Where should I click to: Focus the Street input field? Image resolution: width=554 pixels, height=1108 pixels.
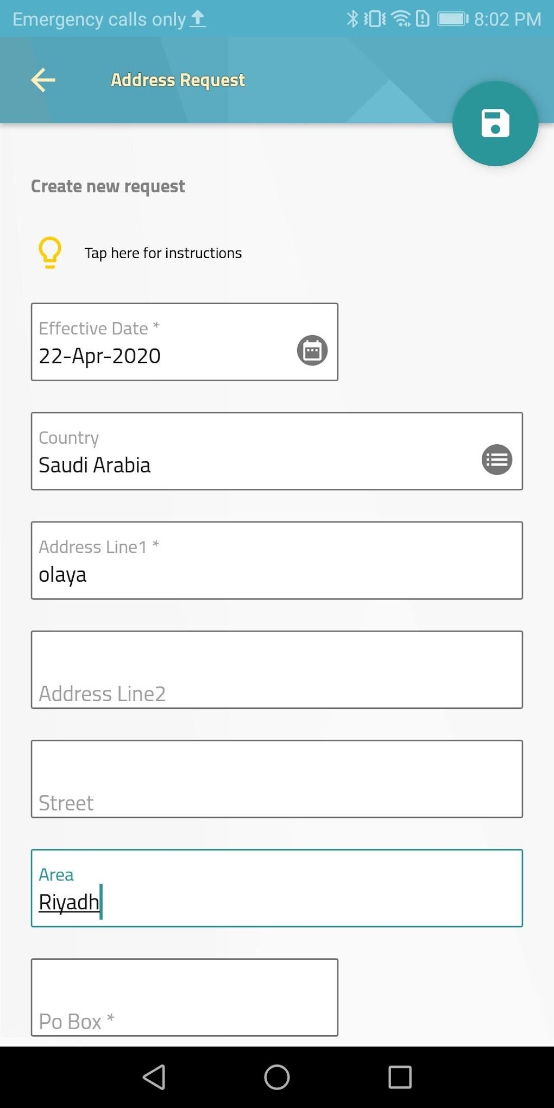[x=277, y=779]
